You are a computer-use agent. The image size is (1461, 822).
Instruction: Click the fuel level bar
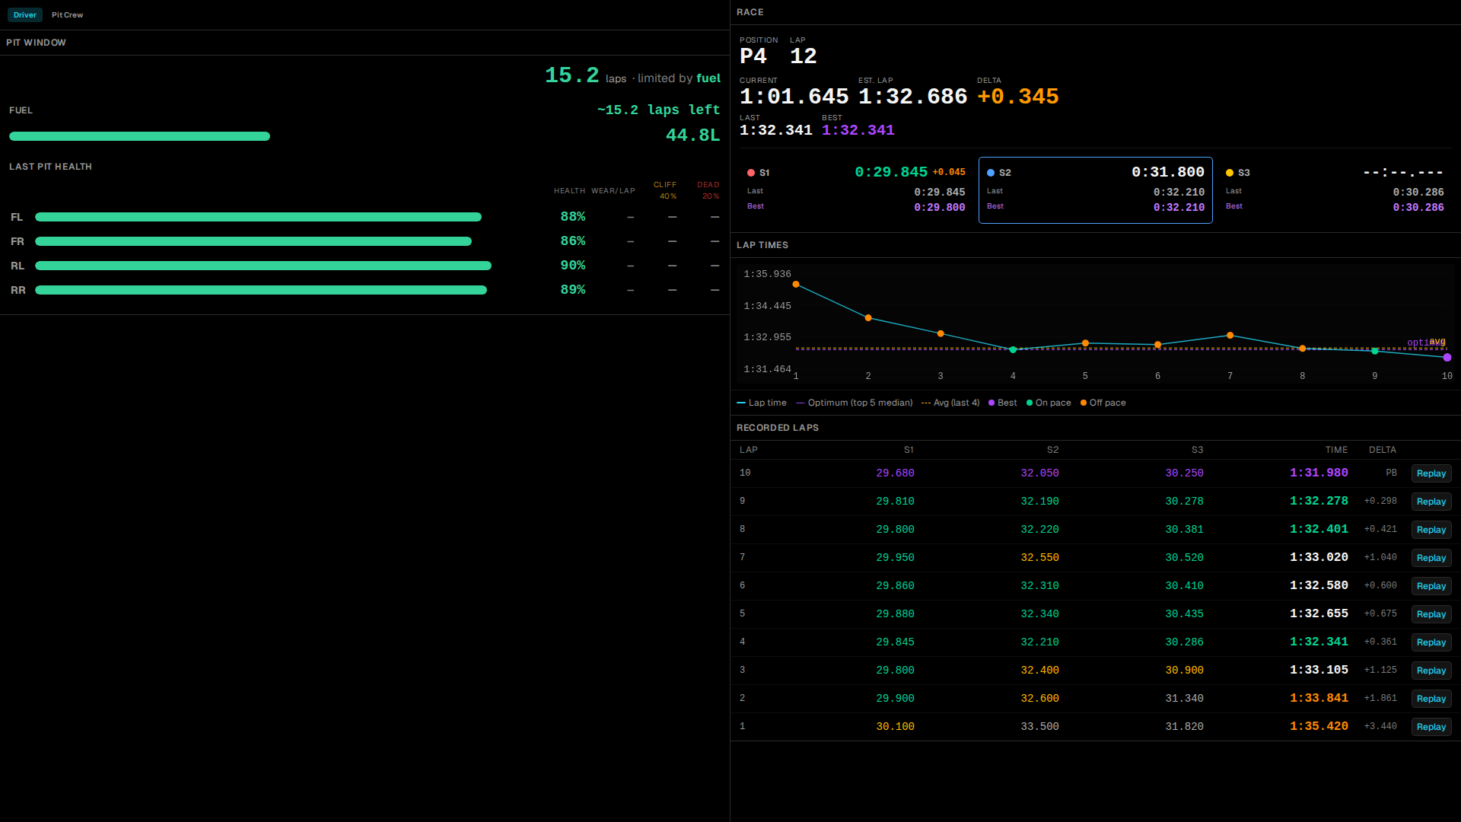coord(139,136)
